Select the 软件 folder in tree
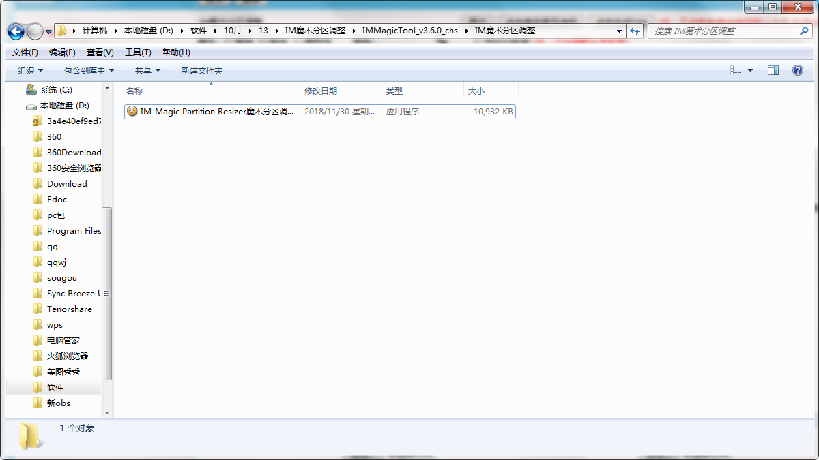The height and width of the screenshot is (460, 819). click(x=55, y=388)
